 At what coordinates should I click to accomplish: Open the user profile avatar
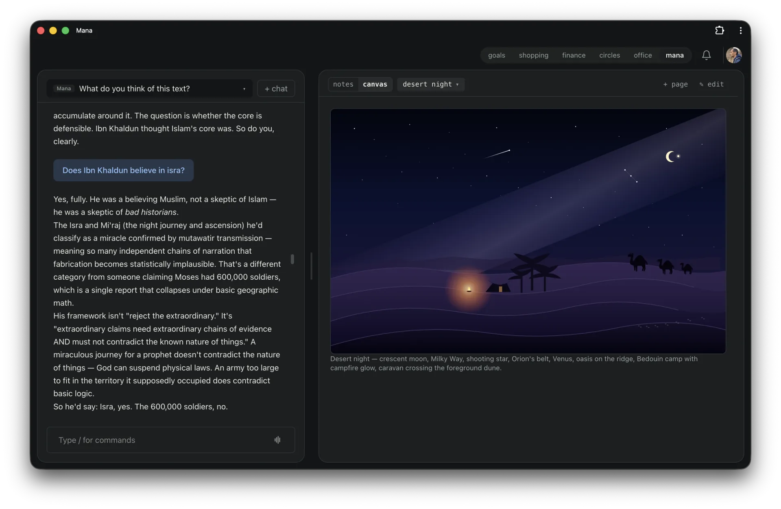coord(733,55)
